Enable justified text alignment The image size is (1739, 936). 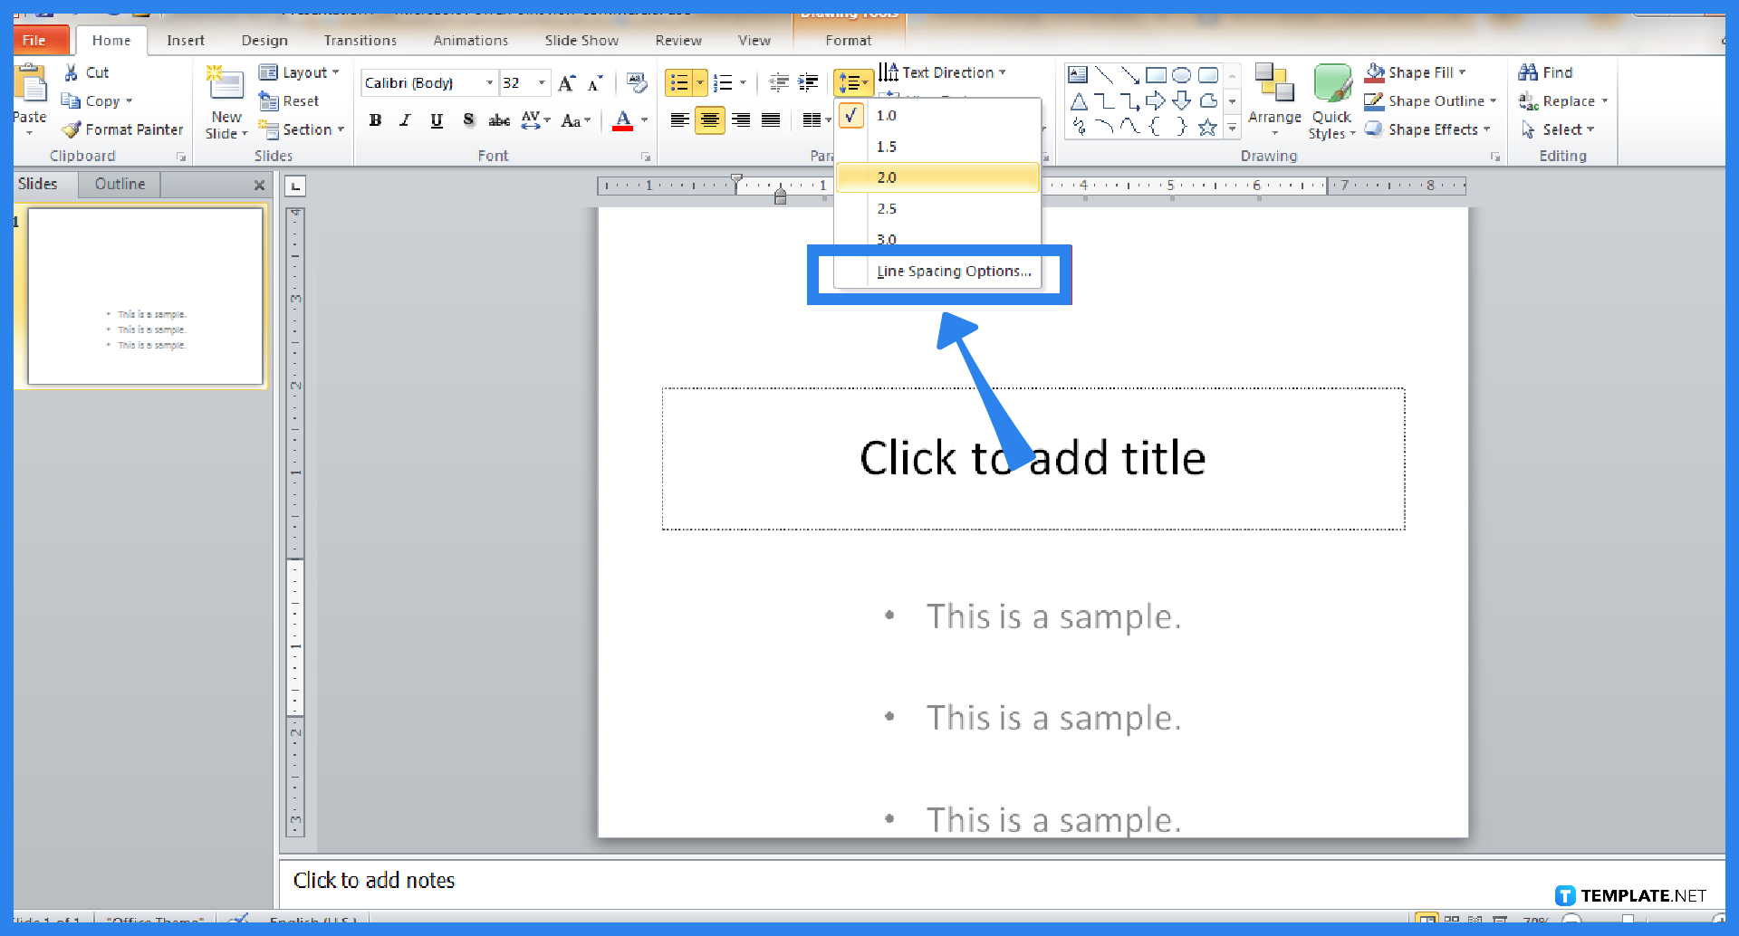point(771,119)
